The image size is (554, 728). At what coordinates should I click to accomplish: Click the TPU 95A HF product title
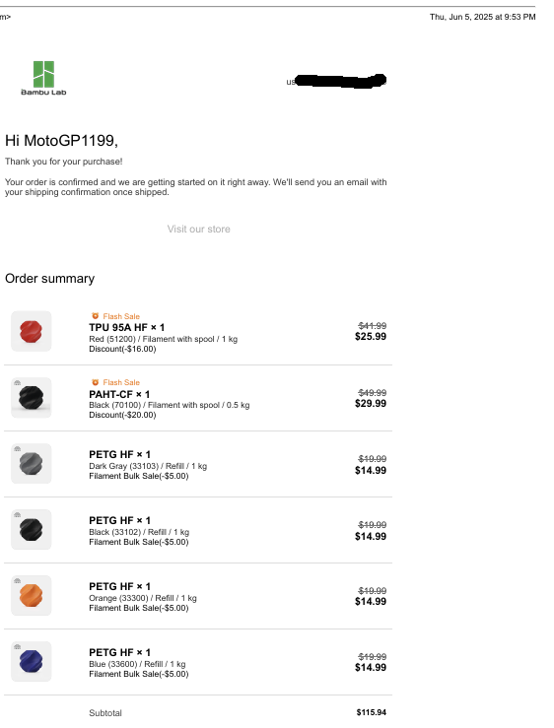pos(126,328)
